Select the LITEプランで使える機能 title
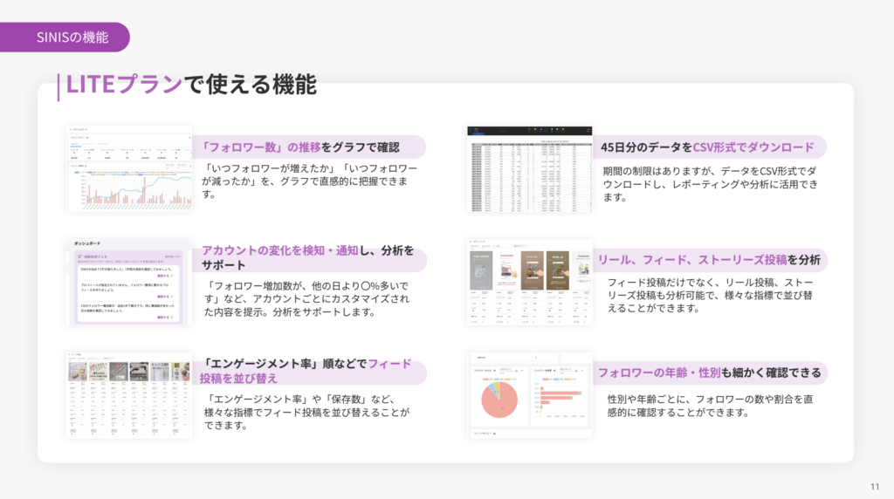 [x=191, y=85]
